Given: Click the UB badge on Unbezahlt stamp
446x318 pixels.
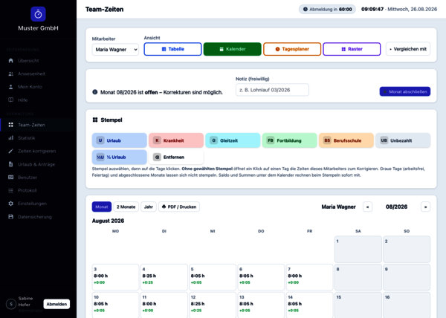Looking at the screenshot, I should tap(384, 140).
